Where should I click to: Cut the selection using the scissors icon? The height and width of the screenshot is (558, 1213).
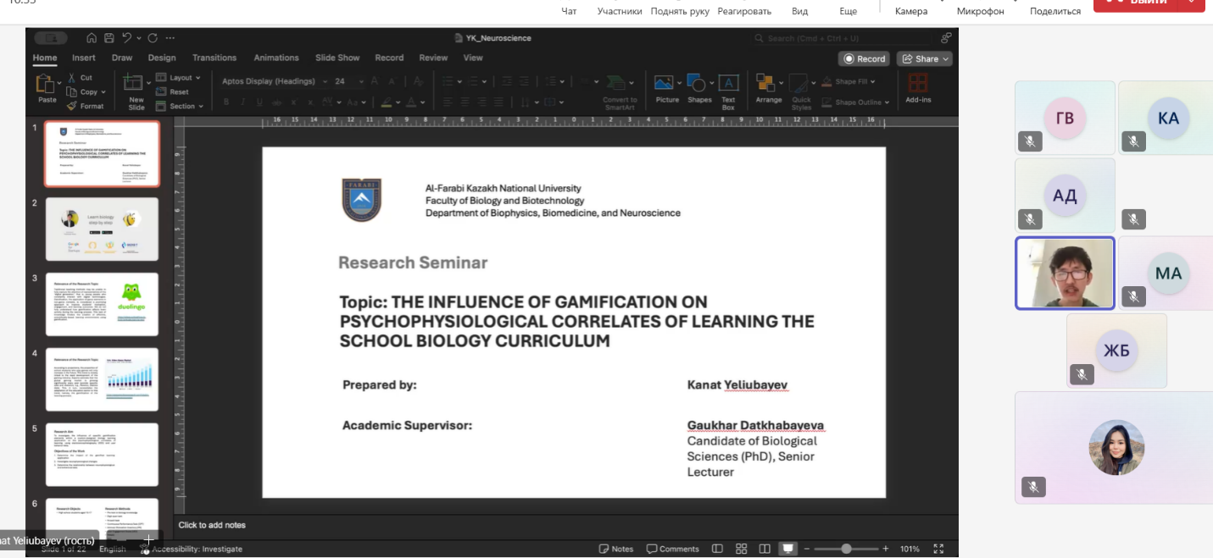[72, 77]
